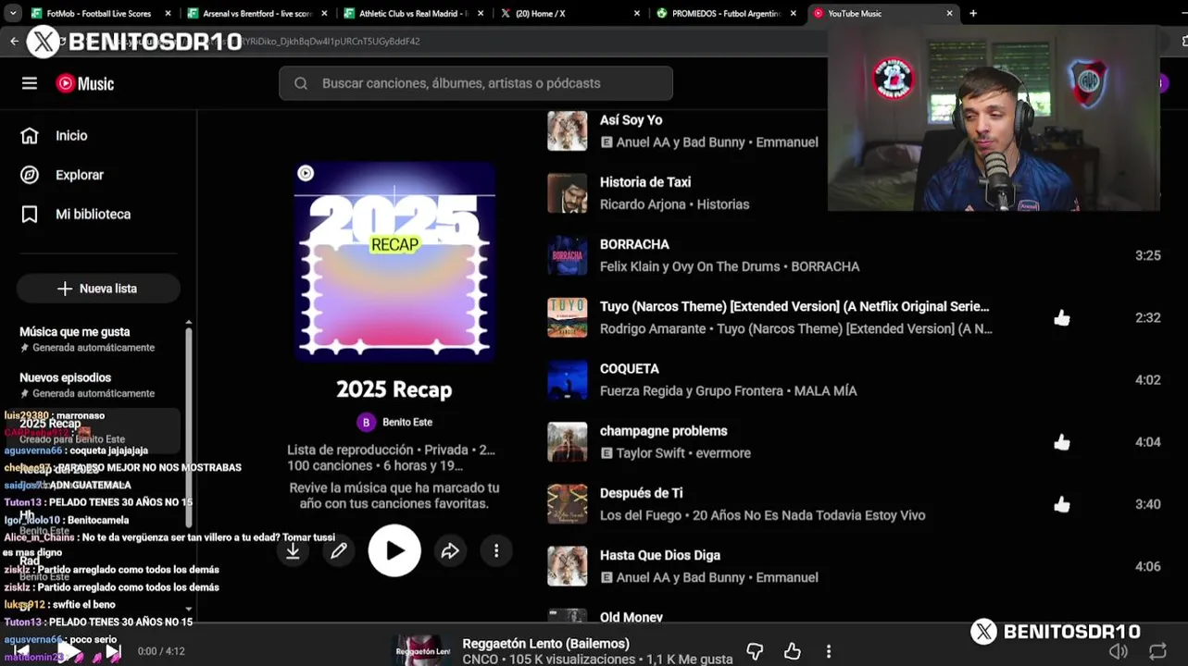Image resolution: width=1188 pixels, height=666 pixels.
Task: Click BORRACHA album thumbnail
Action: coord(567,255)
